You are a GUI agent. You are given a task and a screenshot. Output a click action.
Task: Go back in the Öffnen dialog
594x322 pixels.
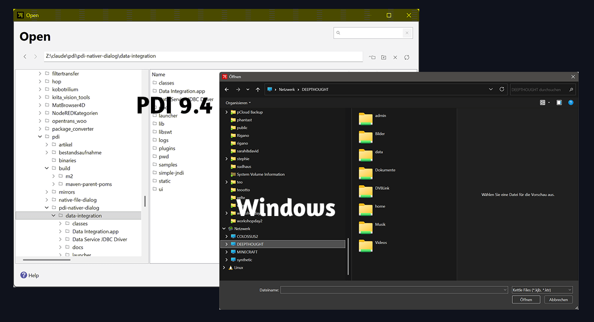tap(227, 90)
